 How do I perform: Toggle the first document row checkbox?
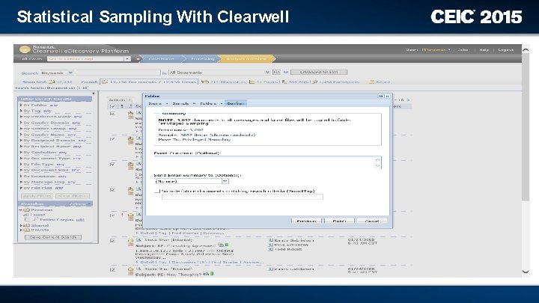[112, 114]
